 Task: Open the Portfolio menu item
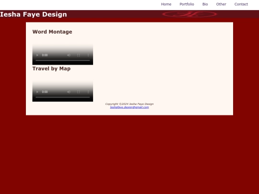[x=187, y=4]
